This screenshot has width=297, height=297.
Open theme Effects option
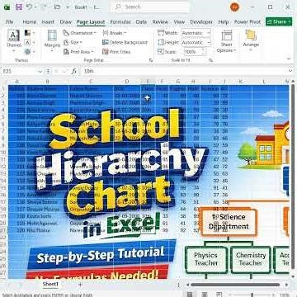coord(30,51)
